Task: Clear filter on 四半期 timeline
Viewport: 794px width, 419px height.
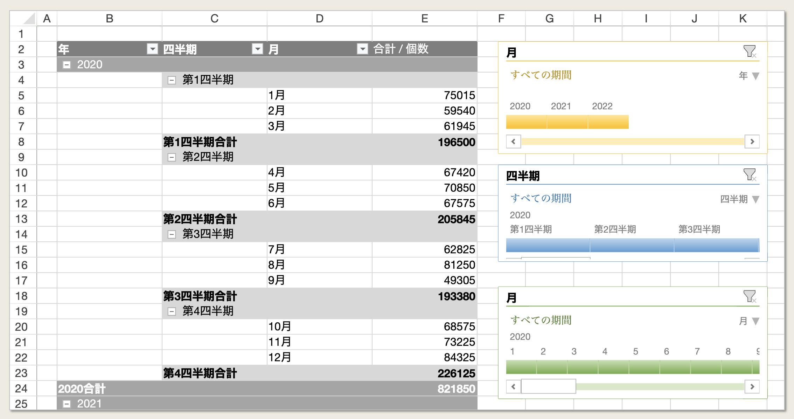Action: click(750, 174)
